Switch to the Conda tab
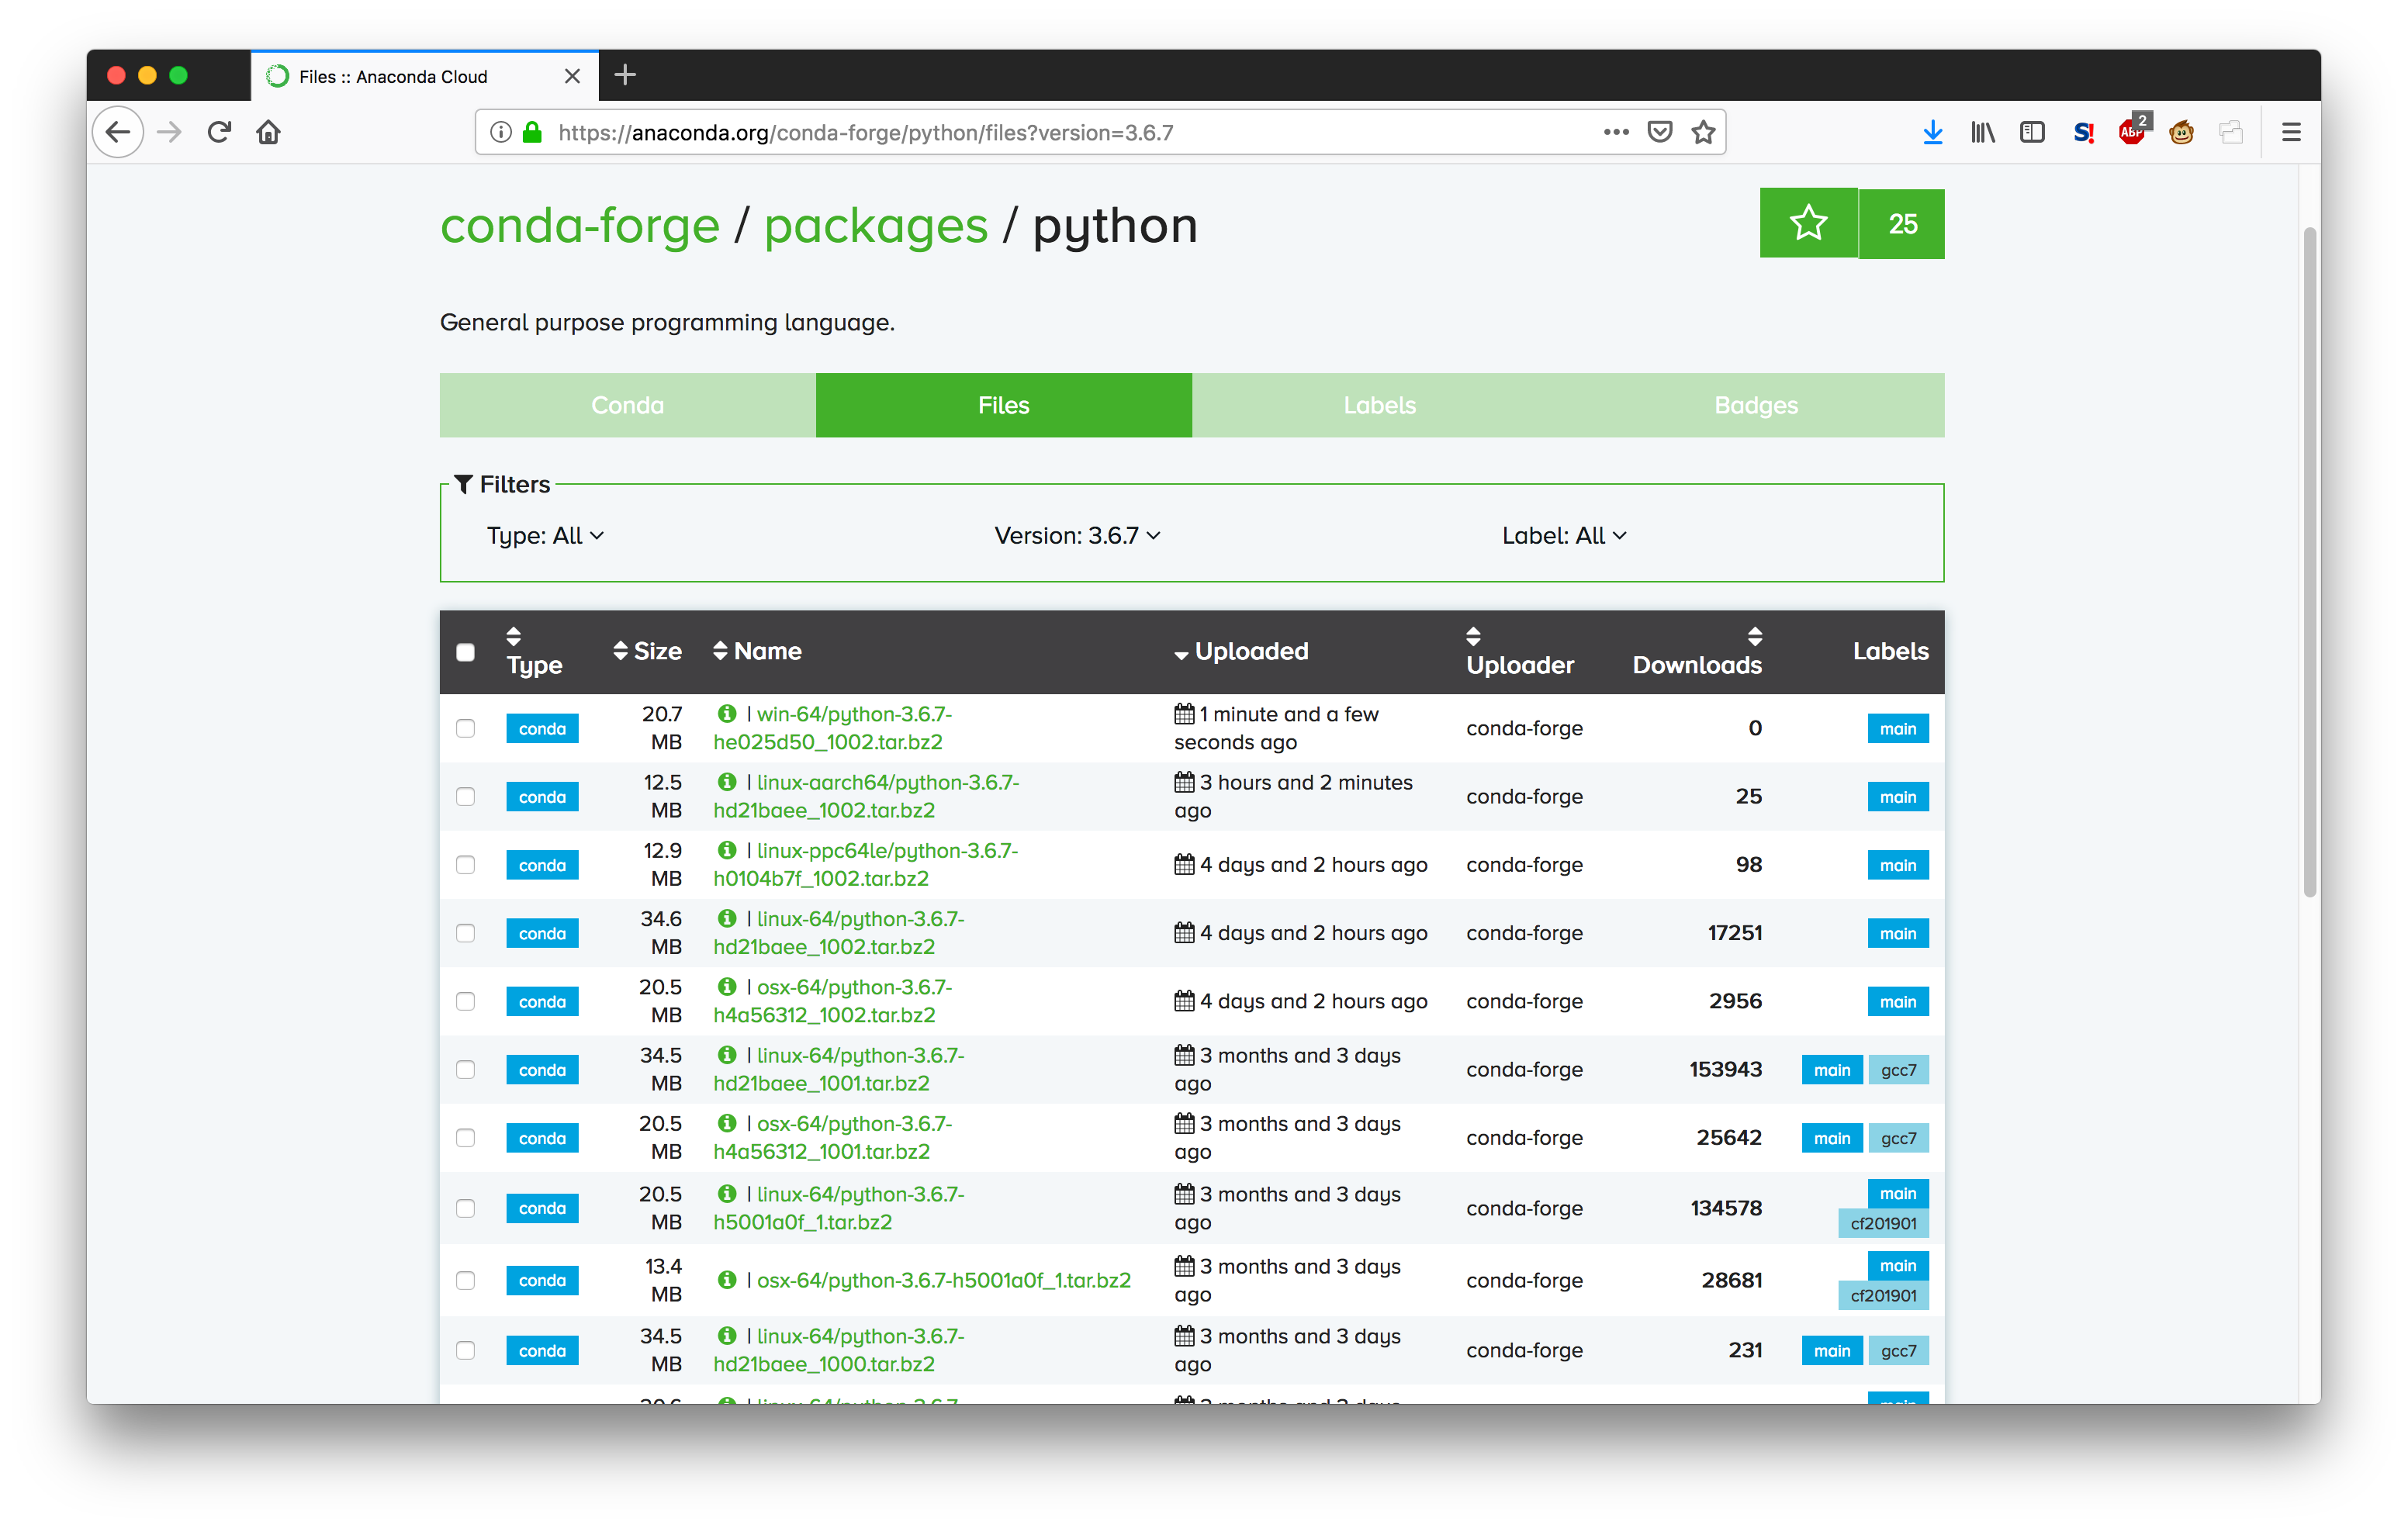 (627, 405)
